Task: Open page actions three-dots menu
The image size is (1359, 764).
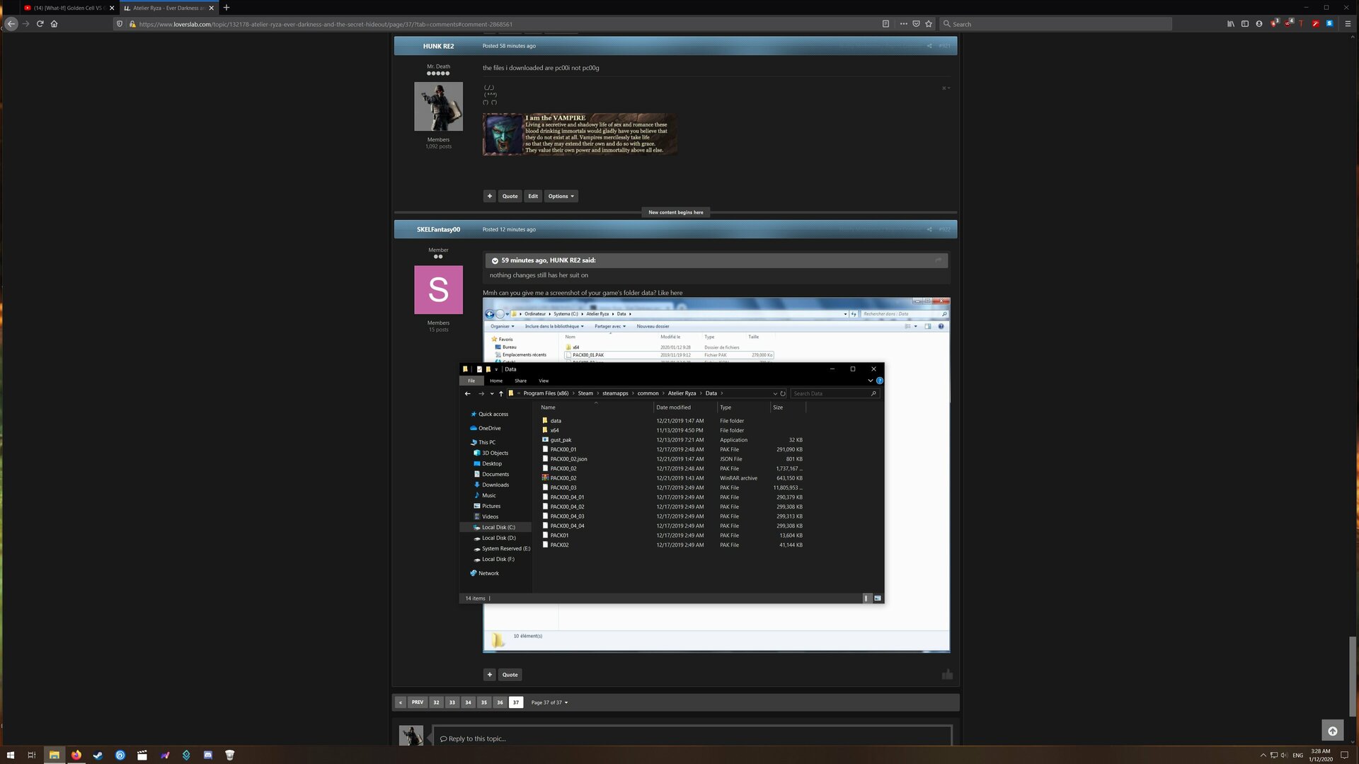Action: tap(903, 23)
